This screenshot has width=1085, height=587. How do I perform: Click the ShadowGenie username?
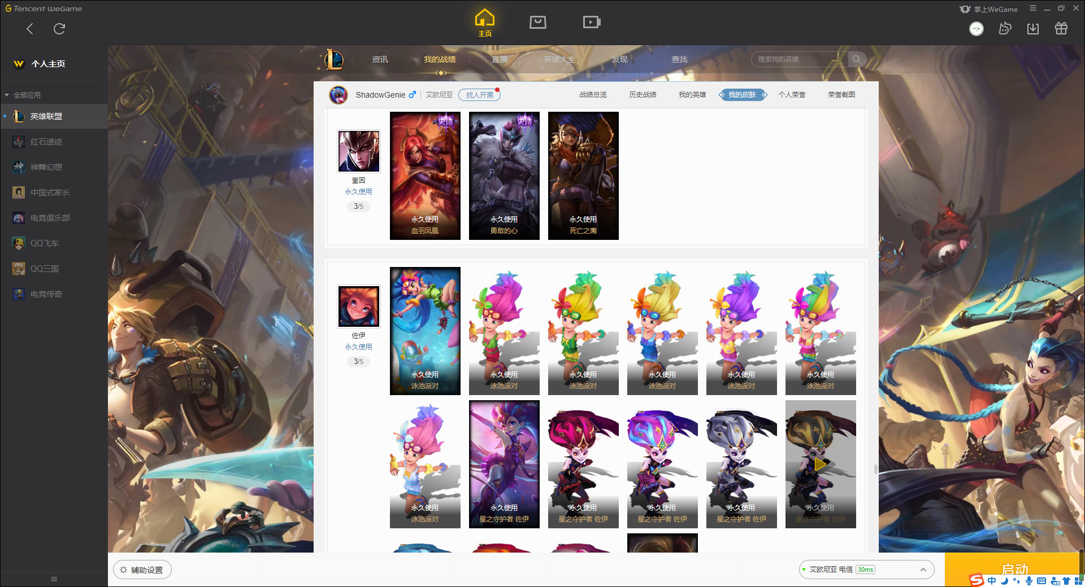[380, 95]
